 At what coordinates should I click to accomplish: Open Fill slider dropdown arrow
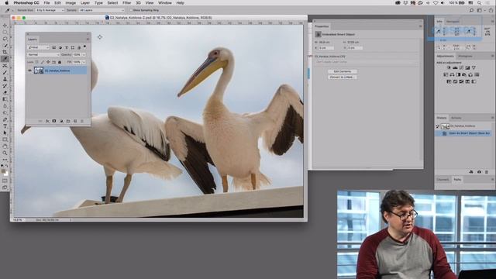(x=84, y=62)
